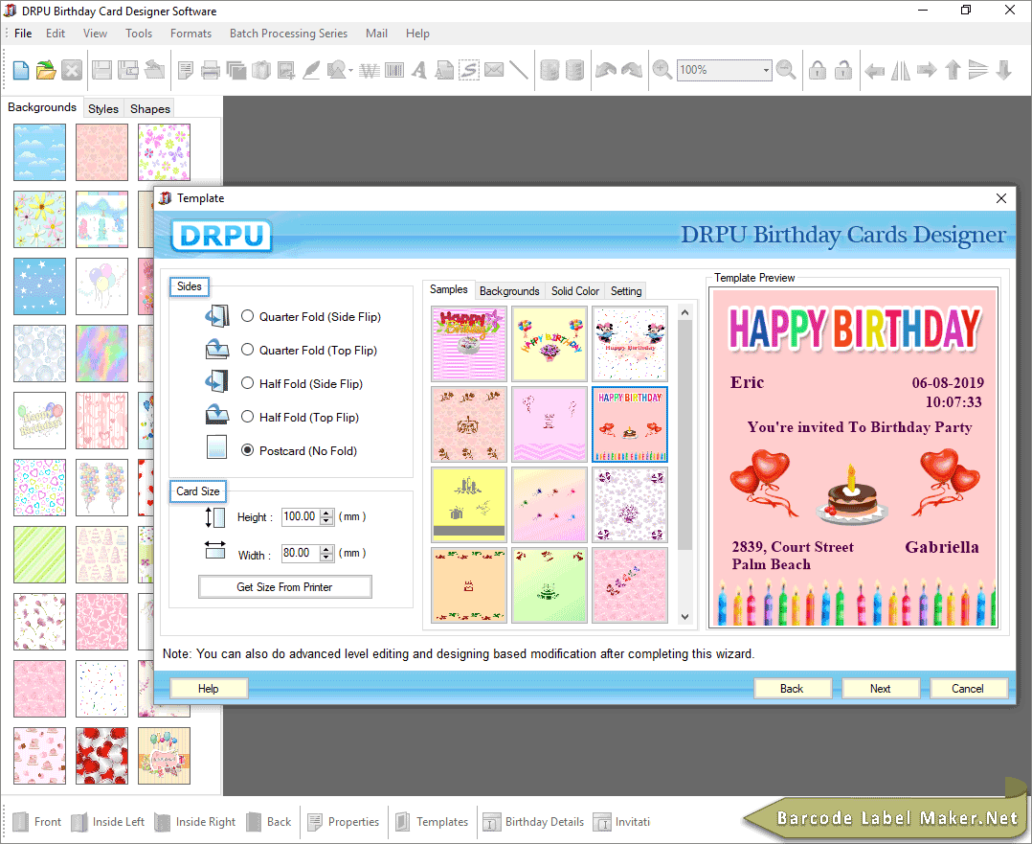Image resolution: width=1032 pixels, height=844 pixels.
Task: Open the shapes tool dropdown arrow
Action: pos(350,71)
